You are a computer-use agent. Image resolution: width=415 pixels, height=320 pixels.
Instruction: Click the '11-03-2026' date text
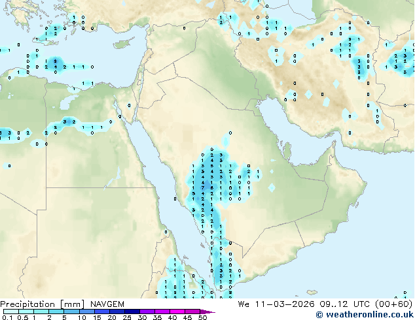[285, 304]
